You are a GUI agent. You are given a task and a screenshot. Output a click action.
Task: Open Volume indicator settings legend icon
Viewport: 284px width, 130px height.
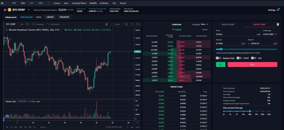pos(23,101)
